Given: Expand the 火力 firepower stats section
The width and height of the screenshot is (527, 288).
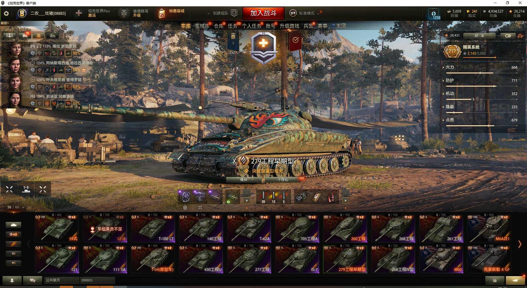Looking at the screenshot, I should tap(450, 67).
